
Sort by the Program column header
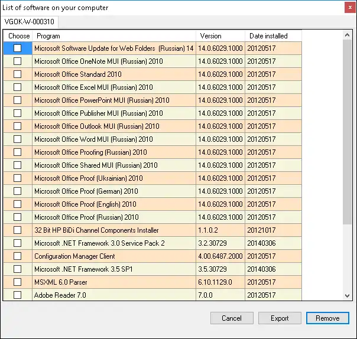pyautogui.click(x=114, y=36)
